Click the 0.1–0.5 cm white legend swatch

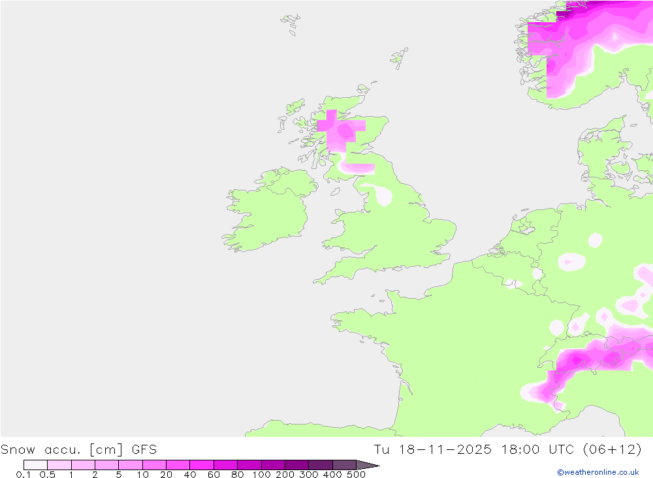35,465
